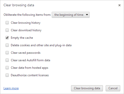This screenshot has width=124, height=94.
Task: Check the Clear data from hosted apps box
Action: [7, 68]
